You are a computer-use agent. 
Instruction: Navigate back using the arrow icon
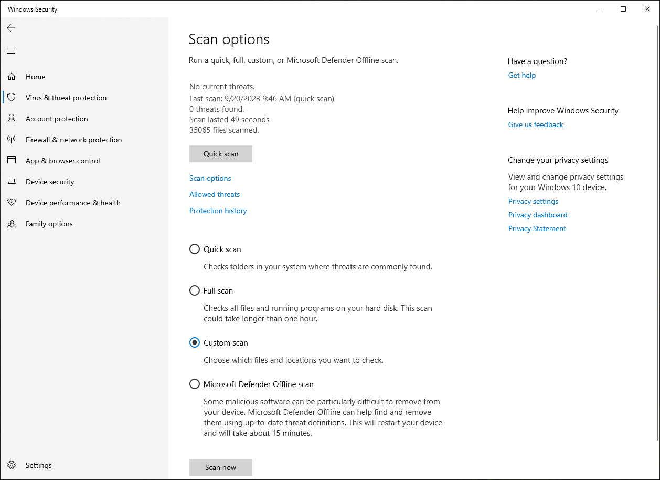(11, 28)
